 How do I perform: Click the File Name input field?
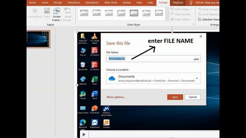pyautogui.click(x=153, y=59)
